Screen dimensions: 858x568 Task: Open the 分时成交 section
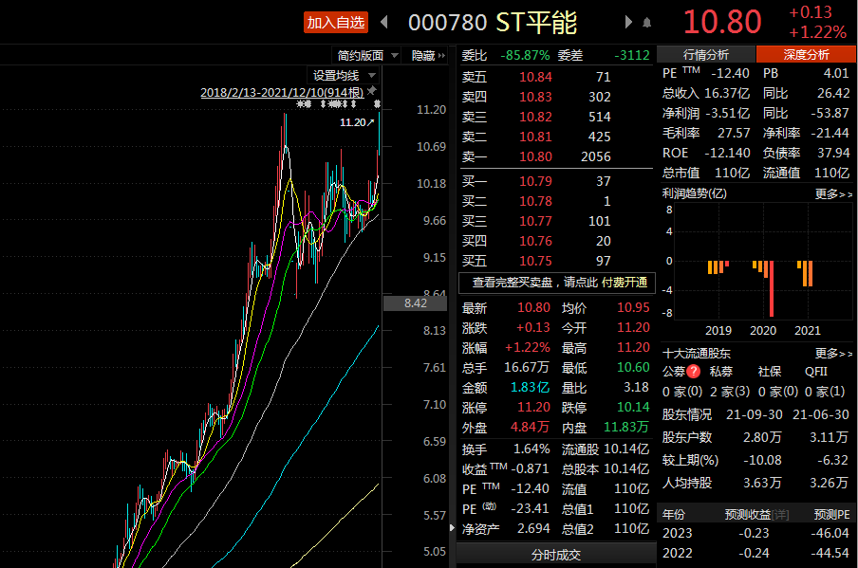pyautogui.click(x=556, y=555)
